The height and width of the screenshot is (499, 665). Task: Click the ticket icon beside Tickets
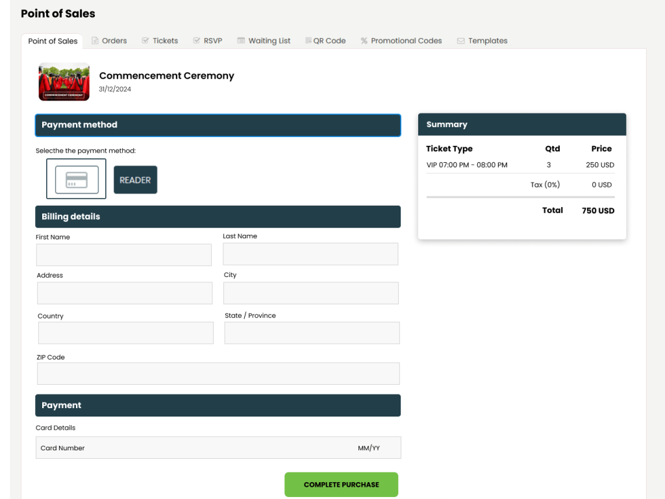click(x=144, y=40)
